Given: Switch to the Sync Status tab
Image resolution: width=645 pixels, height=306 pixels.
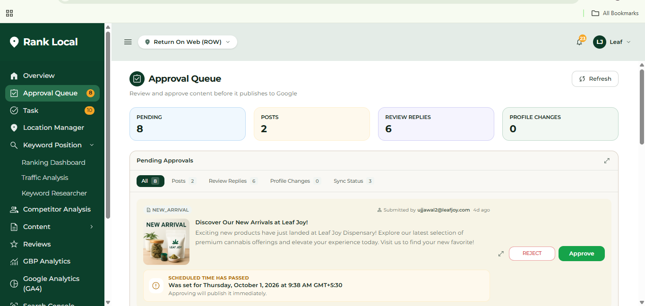Looking at the screenshot, I should tap(353, 181).
